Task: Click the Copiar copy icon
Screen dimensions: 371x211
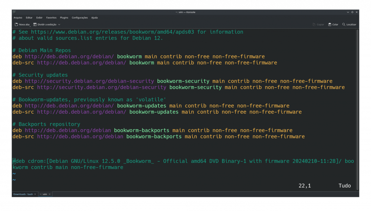Action: tap(314, 24)
